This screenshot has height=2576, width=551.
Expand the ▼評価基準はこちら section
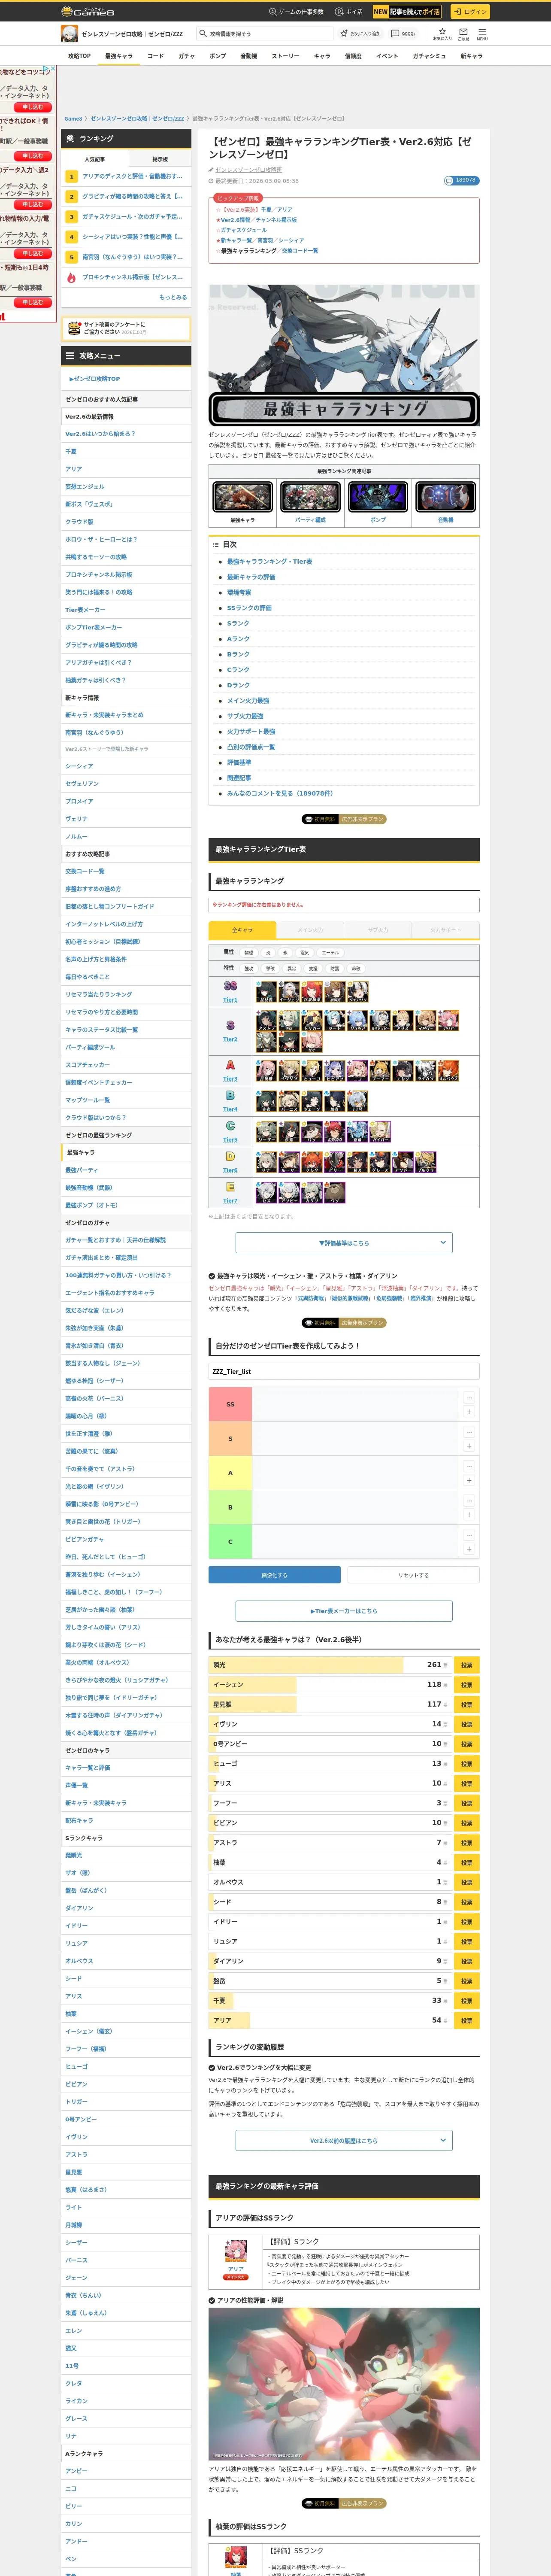tap(344, 1243)
